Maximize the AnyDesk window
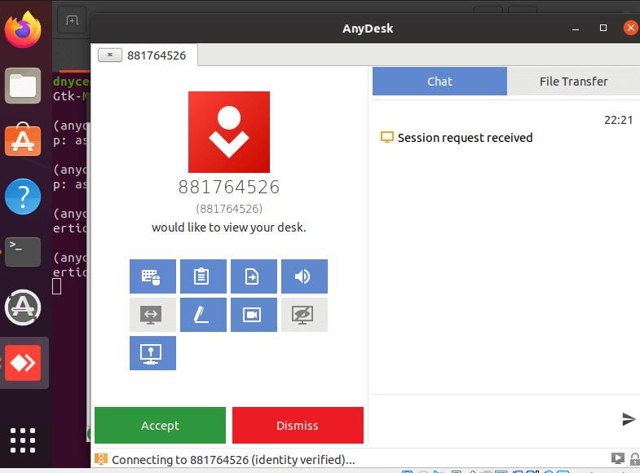This screenshot has height=473, width=640. (603, 28)
